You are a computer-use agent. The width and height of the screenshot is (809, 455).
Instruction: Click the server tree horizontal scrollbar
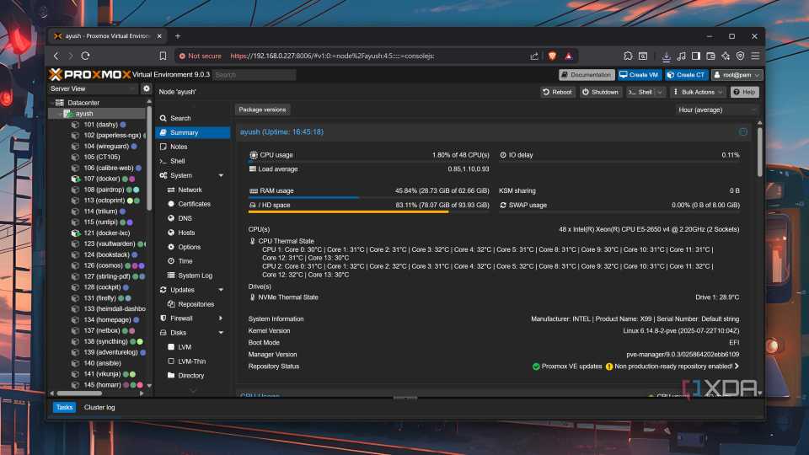[x=79, y=393]
